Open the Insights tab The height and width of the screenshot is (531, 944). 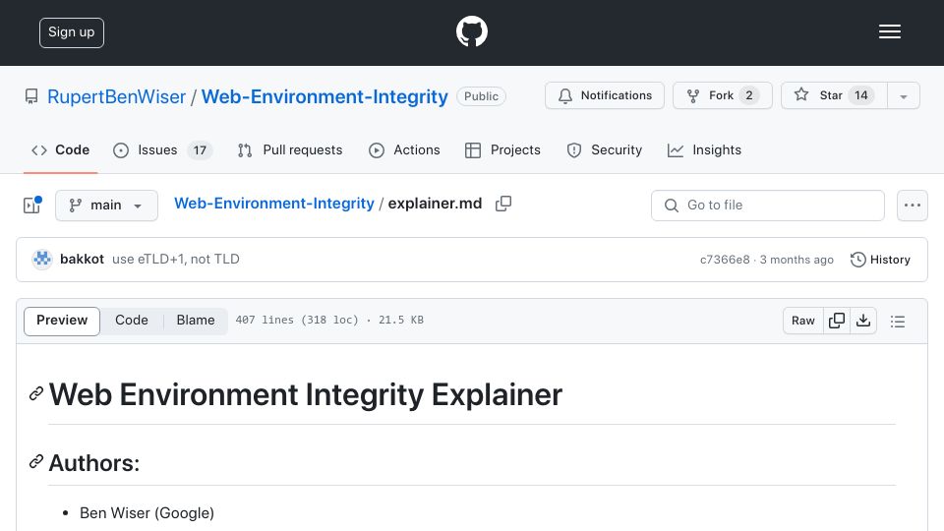[704, 149]
